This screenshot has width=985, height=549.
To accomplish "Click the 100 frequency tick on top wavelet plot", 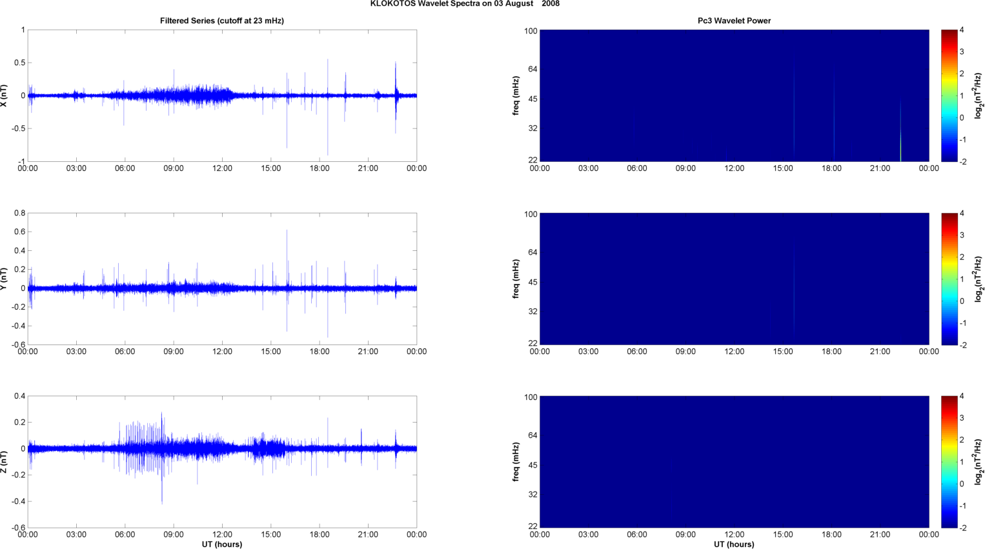I will coord(531,31).
